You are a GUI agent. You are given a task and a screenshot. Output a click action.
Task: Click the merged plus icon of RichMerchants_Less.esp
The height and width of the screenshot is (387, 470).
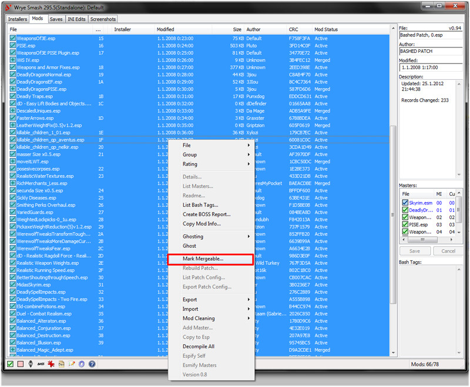(12, 183)
